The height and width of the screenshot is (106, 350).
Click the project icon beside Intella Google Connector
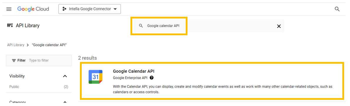[64, 9]
